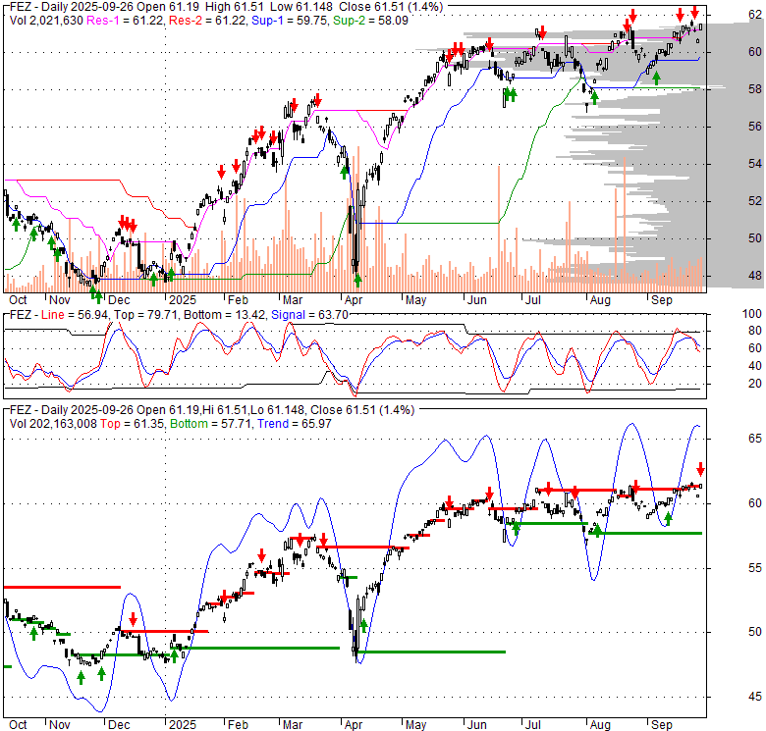The height and width of the screenshot is (731, 766).
Task: Click the 80 tick on oscillator axis
Action: pyautogui.click(x=755, y=331)
